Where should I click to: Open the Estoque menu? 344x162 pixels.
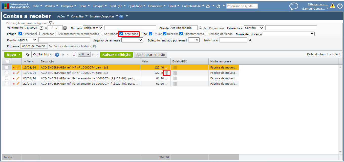[99, 6]
